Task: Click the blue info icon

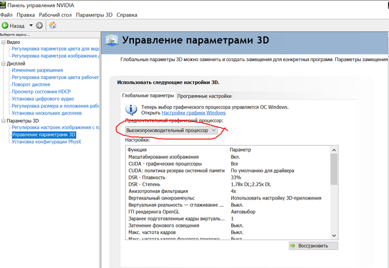Action: point(131,110)
